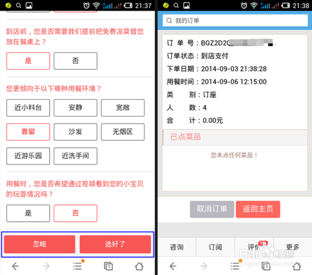The image size is (312, 275).
Task: Open the 更多 bottom menu
Action: (x=293, y=247)
